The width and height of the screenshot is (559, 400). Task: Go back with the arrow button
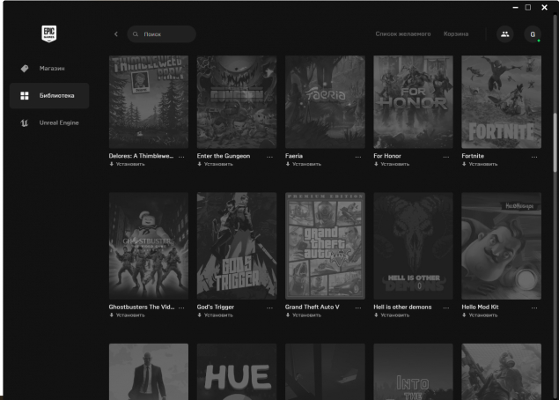point(116,33)
